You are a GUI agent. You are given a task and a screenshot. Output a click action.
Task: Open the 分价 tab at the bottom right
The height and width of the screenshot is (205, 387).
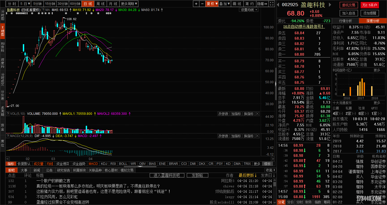[x=290, y=202]
